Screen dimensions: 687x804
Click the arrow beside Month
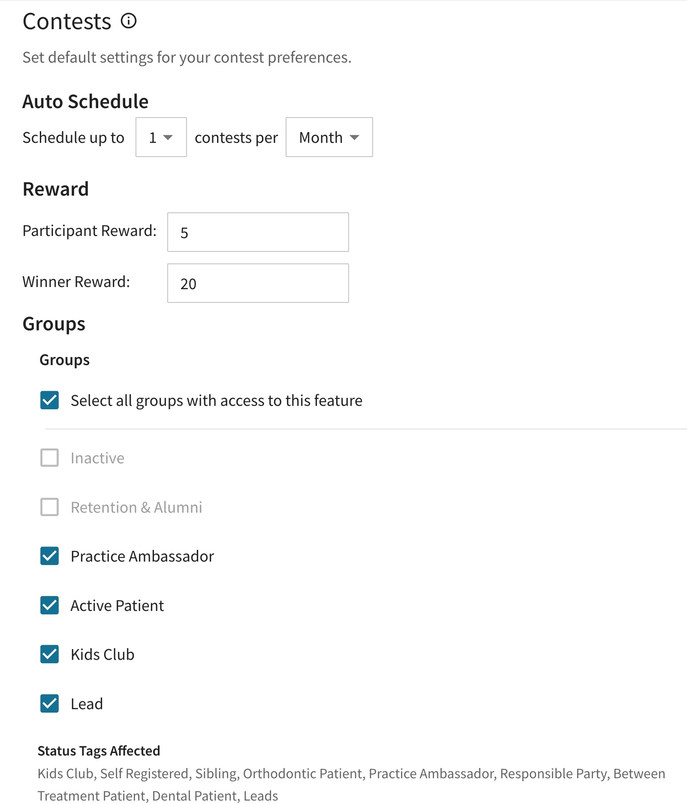[354, 138]
